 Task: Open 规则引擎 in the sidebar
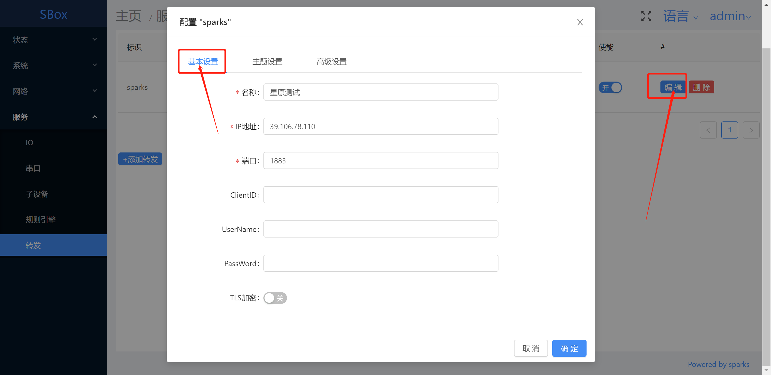(x=41, y=220)
